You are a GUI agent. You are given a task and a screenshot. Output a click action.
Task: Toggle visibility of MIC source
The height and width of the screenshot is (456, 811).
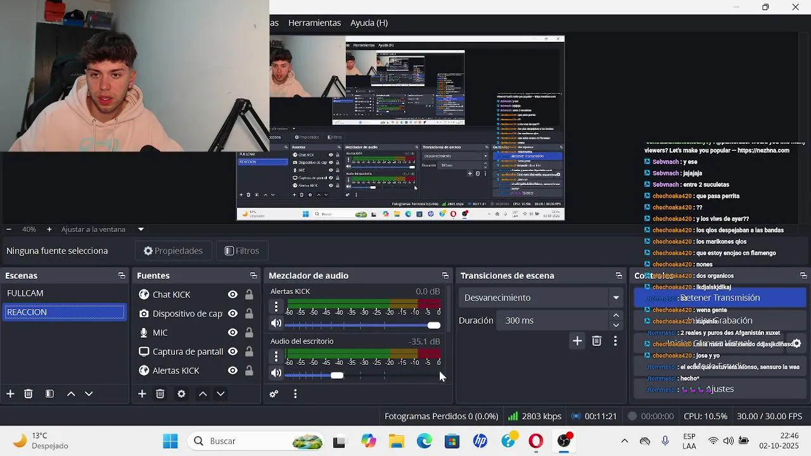click(233, 332)
